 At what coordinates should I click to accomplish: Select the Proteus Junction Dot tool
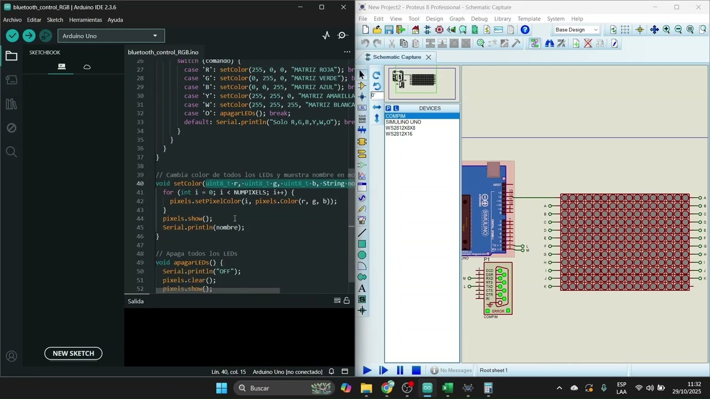(362, 97)
